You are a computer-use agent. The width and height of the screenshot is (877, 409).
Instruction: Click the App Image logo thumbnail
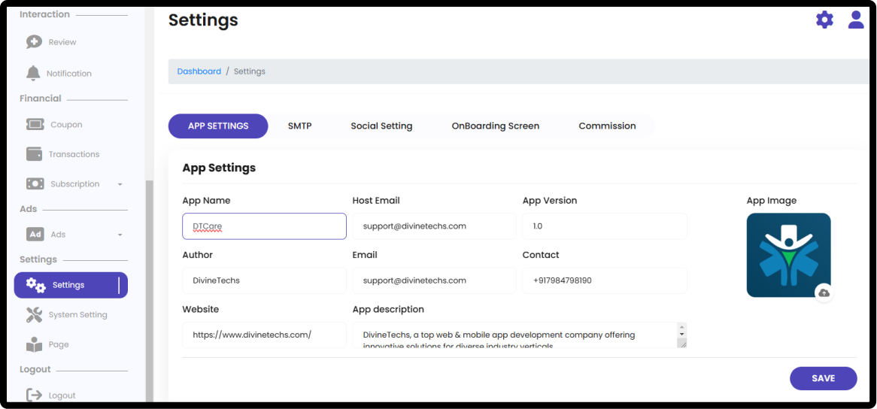pos(789,256)
